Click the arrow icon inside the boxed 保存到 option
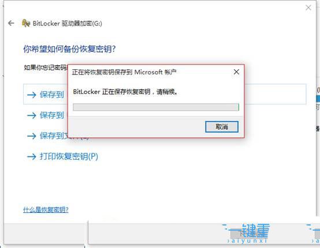 pos(32,95)
